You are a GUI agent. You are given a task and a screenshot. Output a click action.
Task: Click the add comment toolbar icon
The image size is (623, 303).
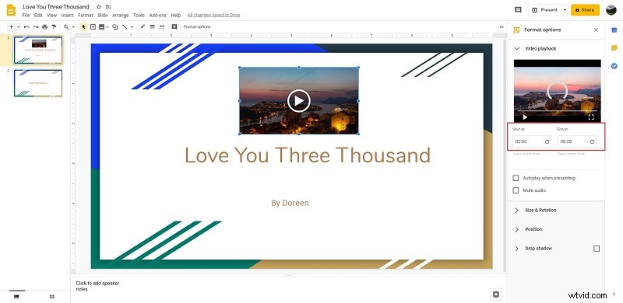(174, 27)
